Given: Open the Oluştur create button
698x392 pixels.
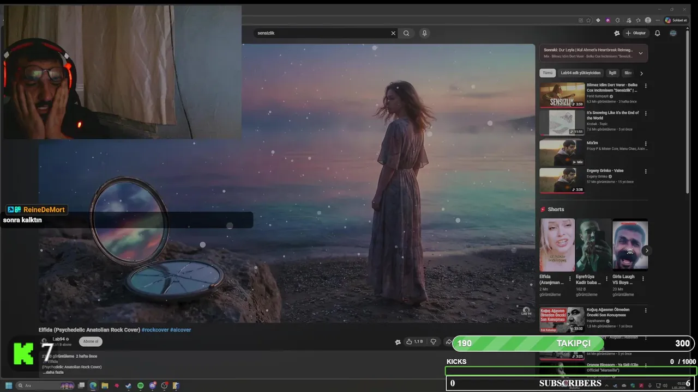Looking at the screenshot, I should click(636, 33).
